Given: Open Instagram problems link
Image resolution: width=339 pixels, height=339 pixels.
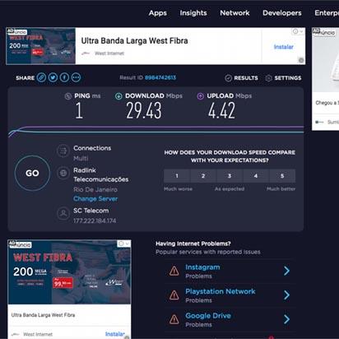Looking at the screenshot, I should click(x=202, y=267).
